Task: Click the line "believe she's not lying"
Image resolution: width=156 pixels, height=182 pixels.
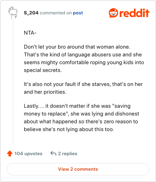Action: 69,129
